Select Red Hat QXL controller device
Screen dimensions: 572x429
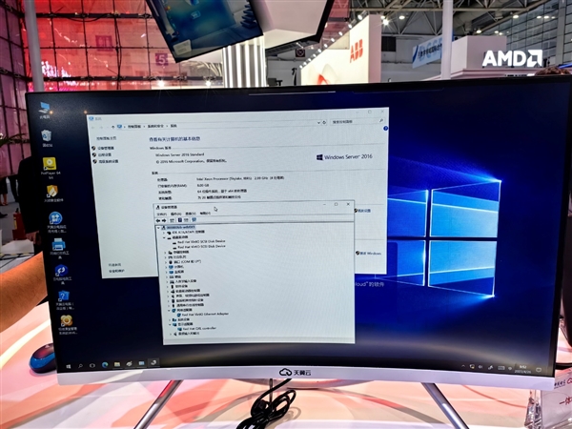coord(197,329)
